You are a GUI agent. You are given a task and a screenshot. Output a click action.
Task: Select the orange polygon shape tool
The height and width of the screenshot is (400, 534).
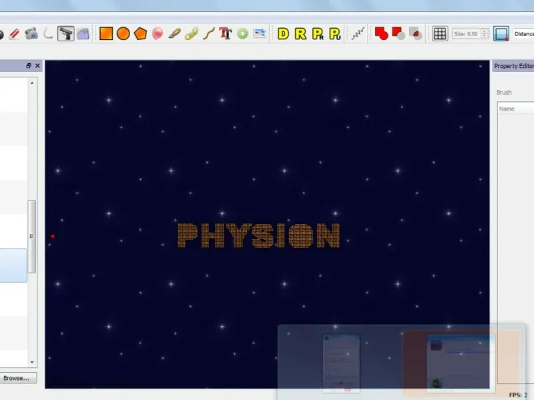click(140, 34)
